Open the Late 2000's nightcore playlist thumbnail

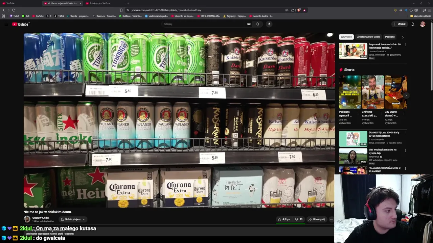coord(353,139)
